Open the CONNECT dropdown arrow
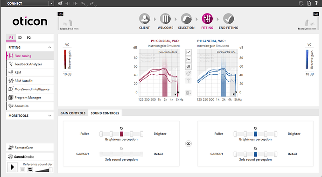This screenshot has width=322, height=177. (x=51, y=3)
